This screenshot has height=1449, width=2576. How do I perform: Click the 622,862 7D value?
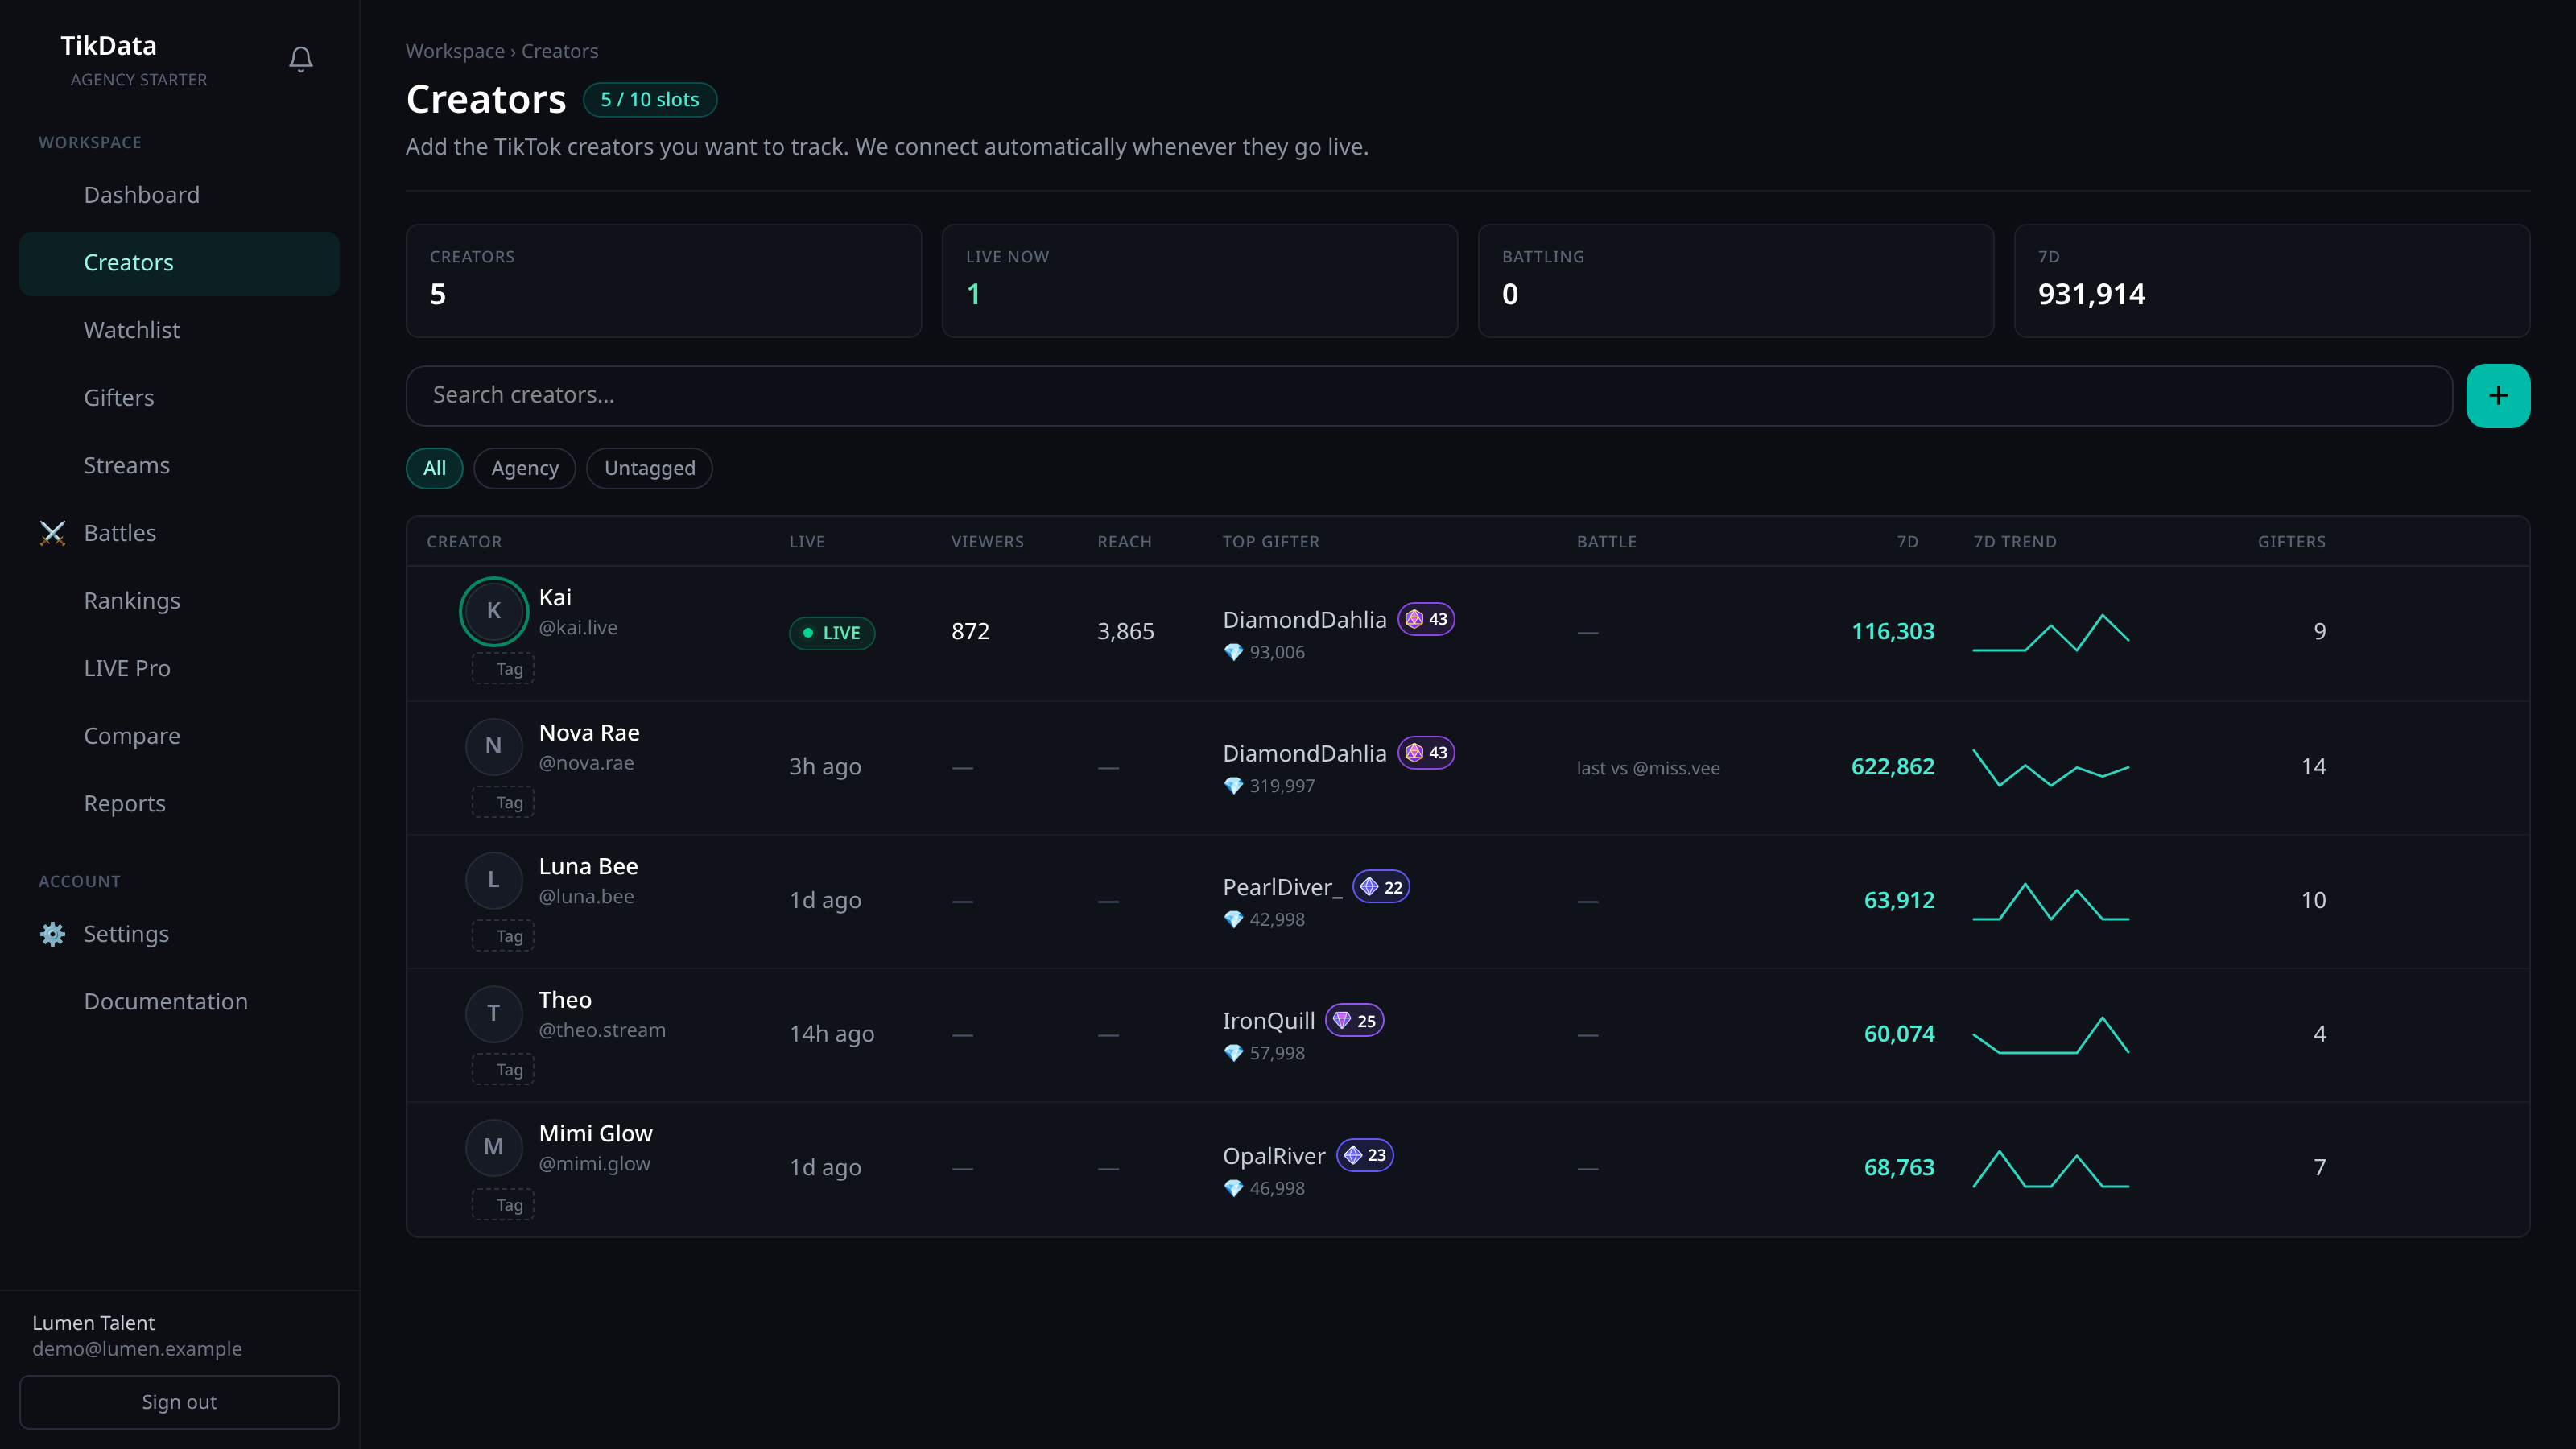point(1892,767)
